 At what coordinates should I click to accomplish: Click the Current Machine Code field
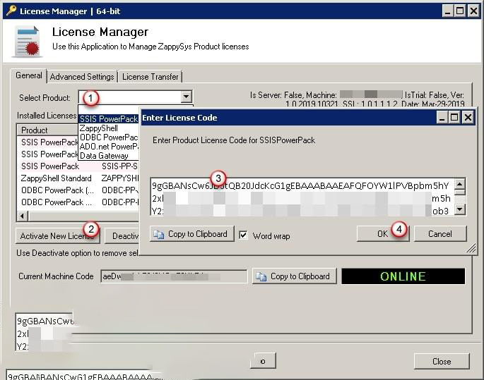pos(174,276)
